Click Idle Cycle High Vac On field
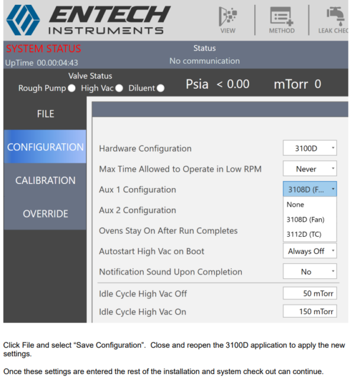The image size is (355, 387). coord(309,311)
